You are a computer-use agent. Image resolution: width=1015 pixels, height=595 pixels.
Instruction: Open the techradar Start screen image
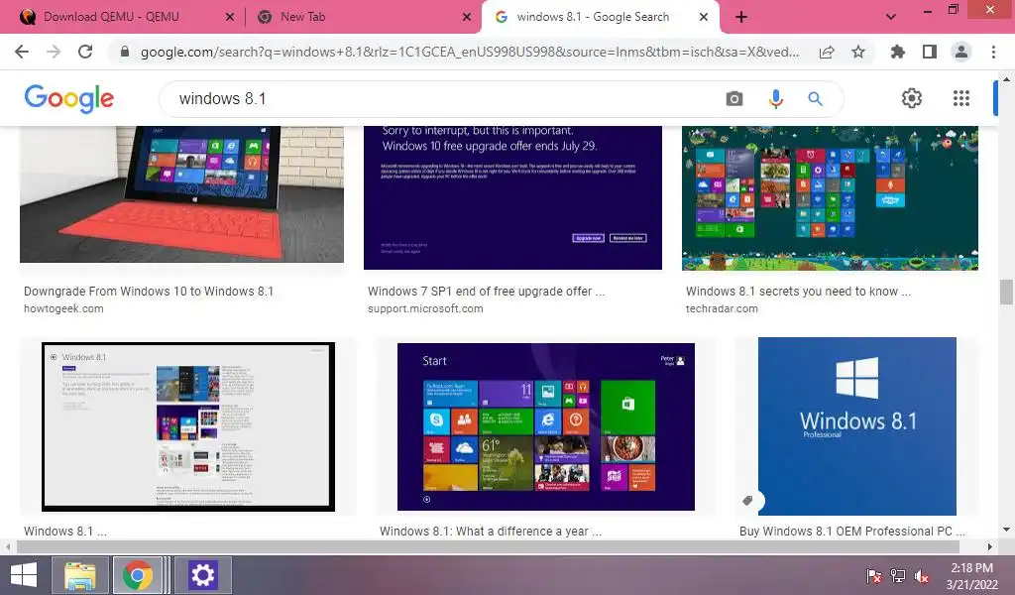click(x=830, y=197)
